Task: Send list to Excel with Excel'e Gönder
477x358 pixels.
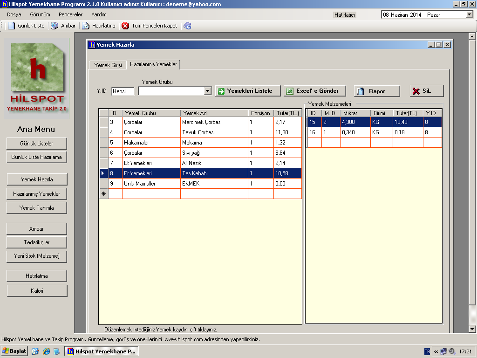Action: coord(314,91)
